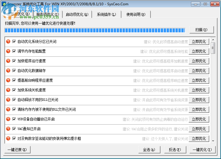This screenshot has width=221, height=159.
Task: Open the 使用说明(H) tab
Action: tap(136, 14)
